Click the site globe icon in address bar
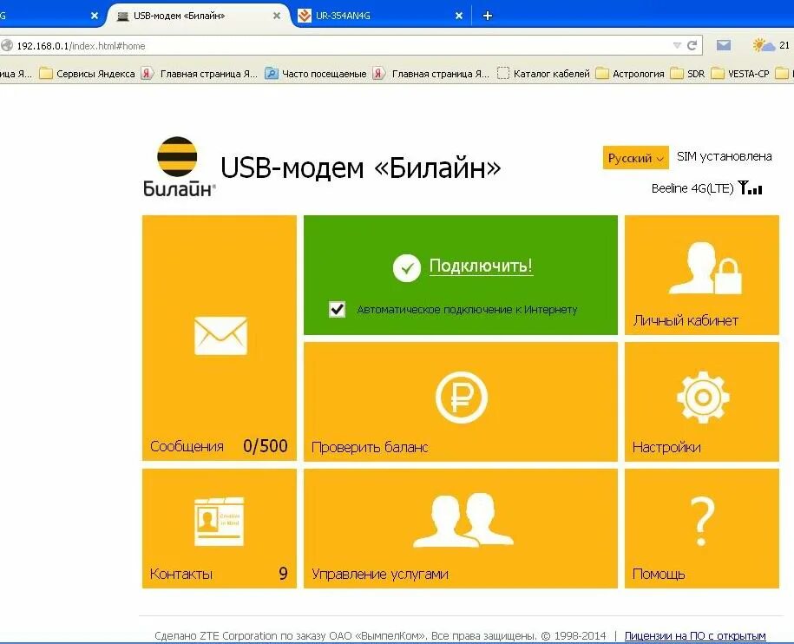 (7, 45)
